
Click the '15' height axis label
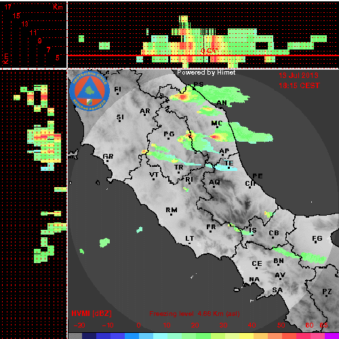pos(16,16)
